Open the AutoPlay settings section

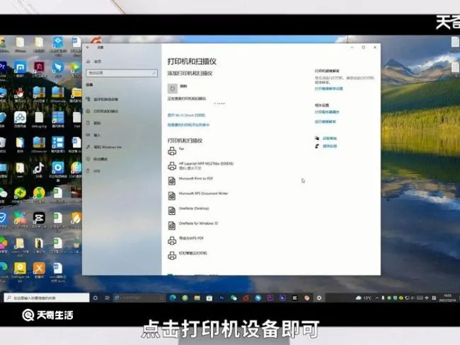[x=97, y=159]
